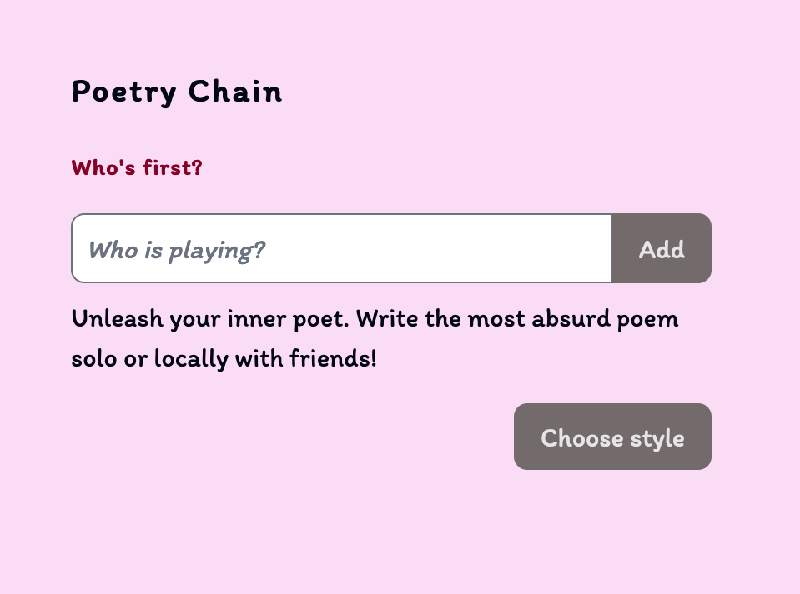The image size is (800, 594).
Task: Click the Add button next to the input
Action: (x=661, y=247)
